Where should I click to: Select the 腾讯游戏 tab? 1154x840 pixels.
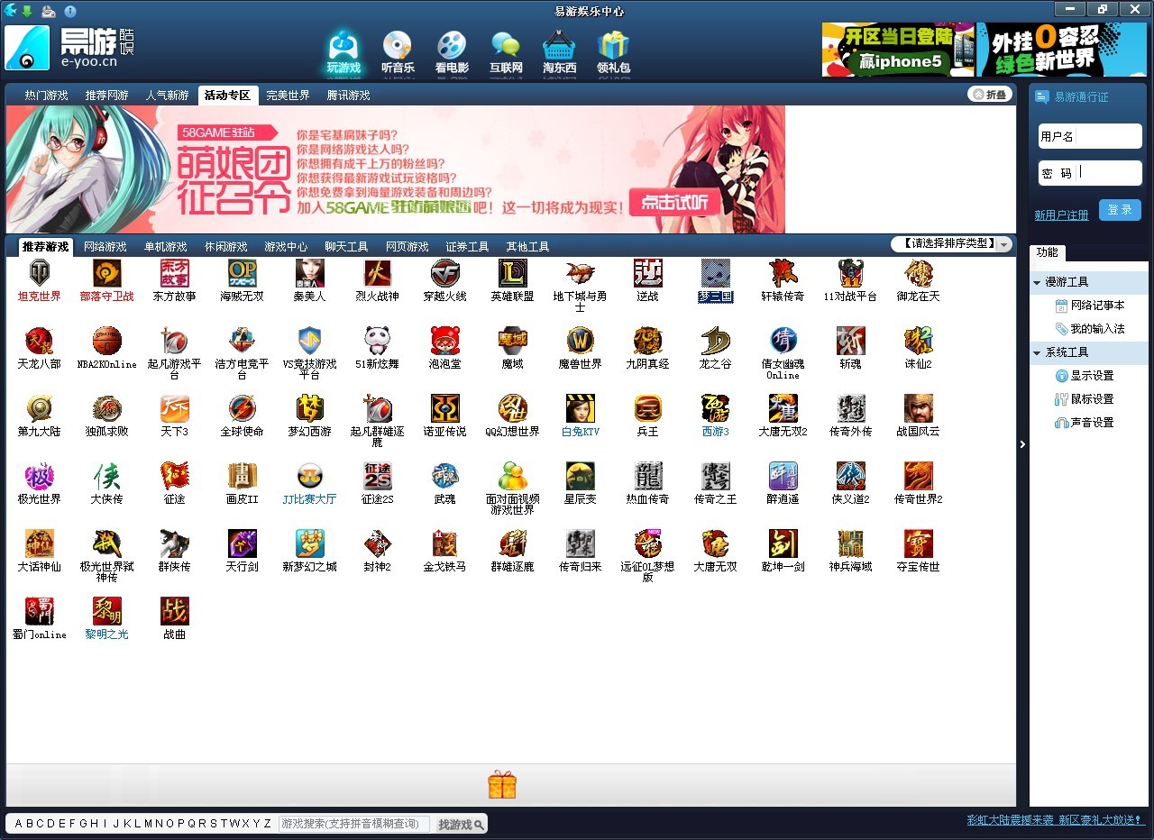click(348, 96)
